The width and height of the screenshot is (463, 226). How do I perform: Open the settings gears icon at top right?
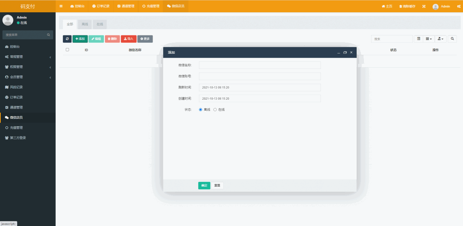459,6
